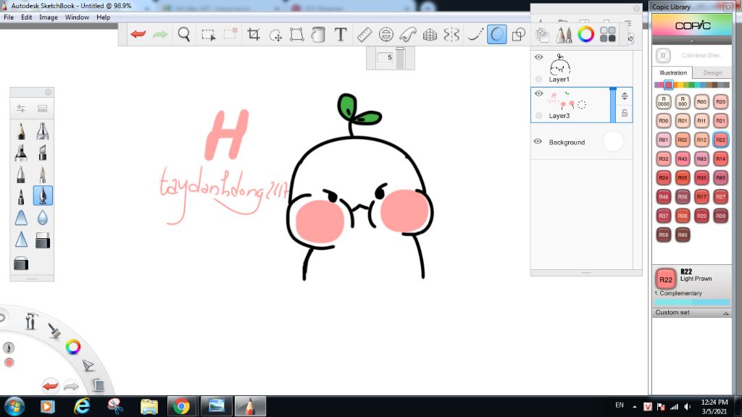Select the Hard Eraser brush
742x417 pixels.
click(x=43, y=240)
